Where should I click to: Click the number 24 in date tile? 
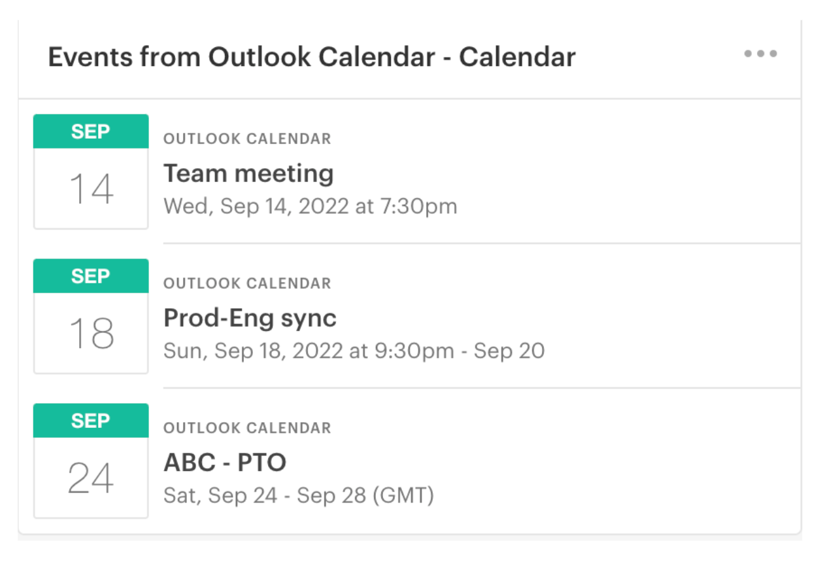click(91, 479)
